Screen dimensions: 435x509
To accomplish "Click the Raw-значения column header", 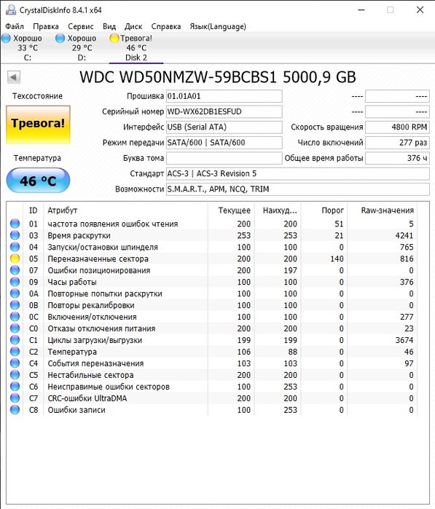I will tap(383, 210).
